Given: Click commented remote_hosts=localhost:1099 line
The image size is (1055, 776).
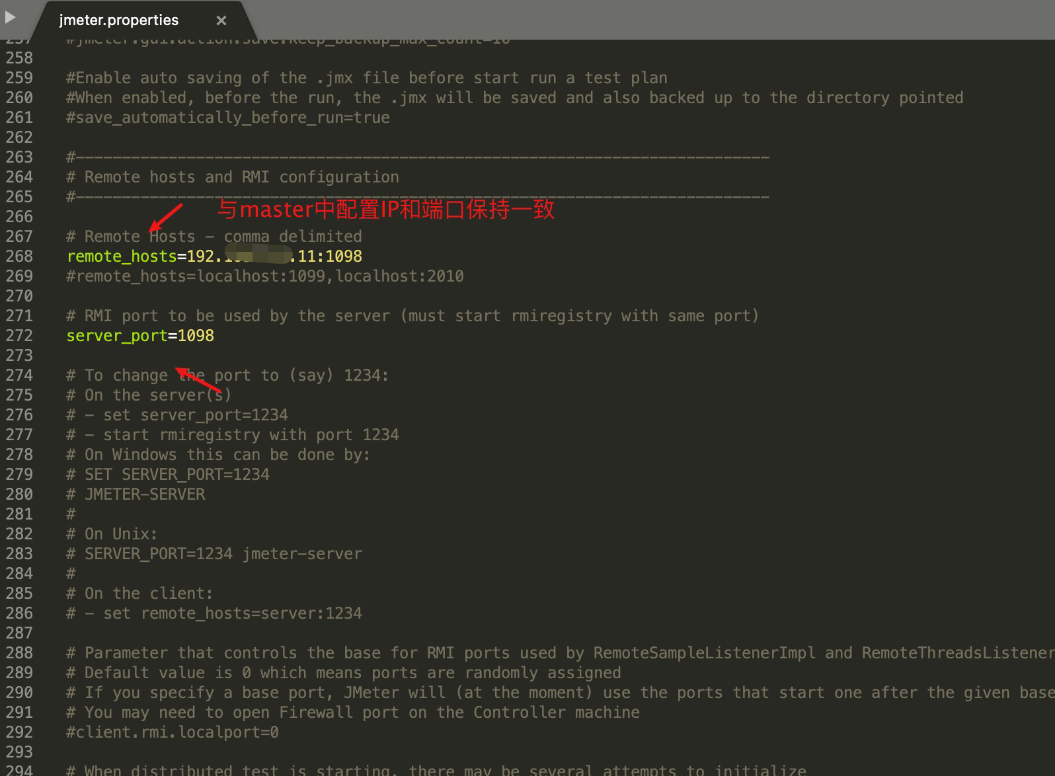Looking at the screenshot, I should click(x=265, y=276).
